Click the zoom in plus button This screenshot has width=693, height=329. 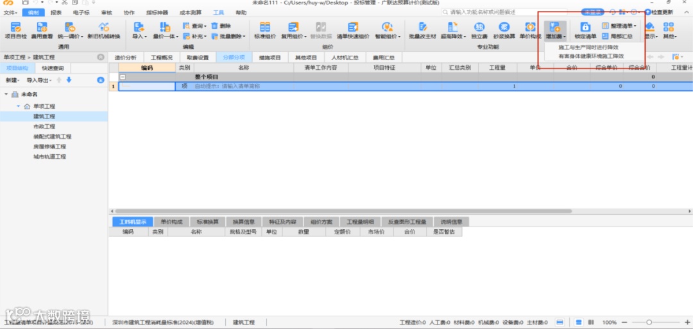[x=687, y=323]
